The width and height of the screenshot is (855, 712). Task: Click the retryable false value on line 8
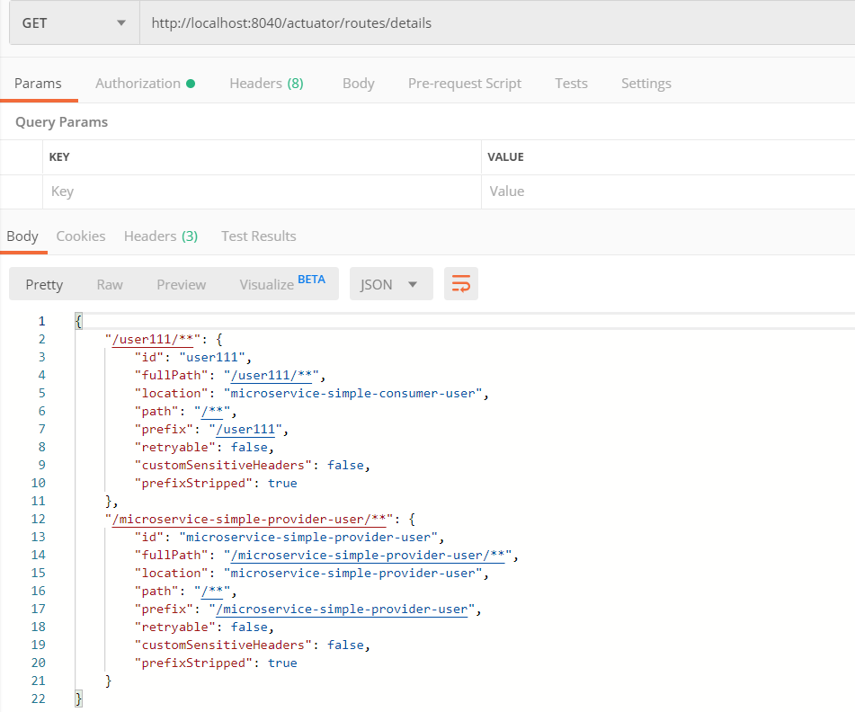pos(249,447)
